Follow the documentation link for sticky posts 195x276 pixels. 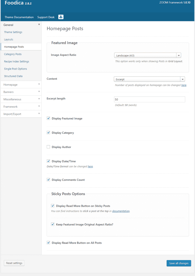point(121,211)
